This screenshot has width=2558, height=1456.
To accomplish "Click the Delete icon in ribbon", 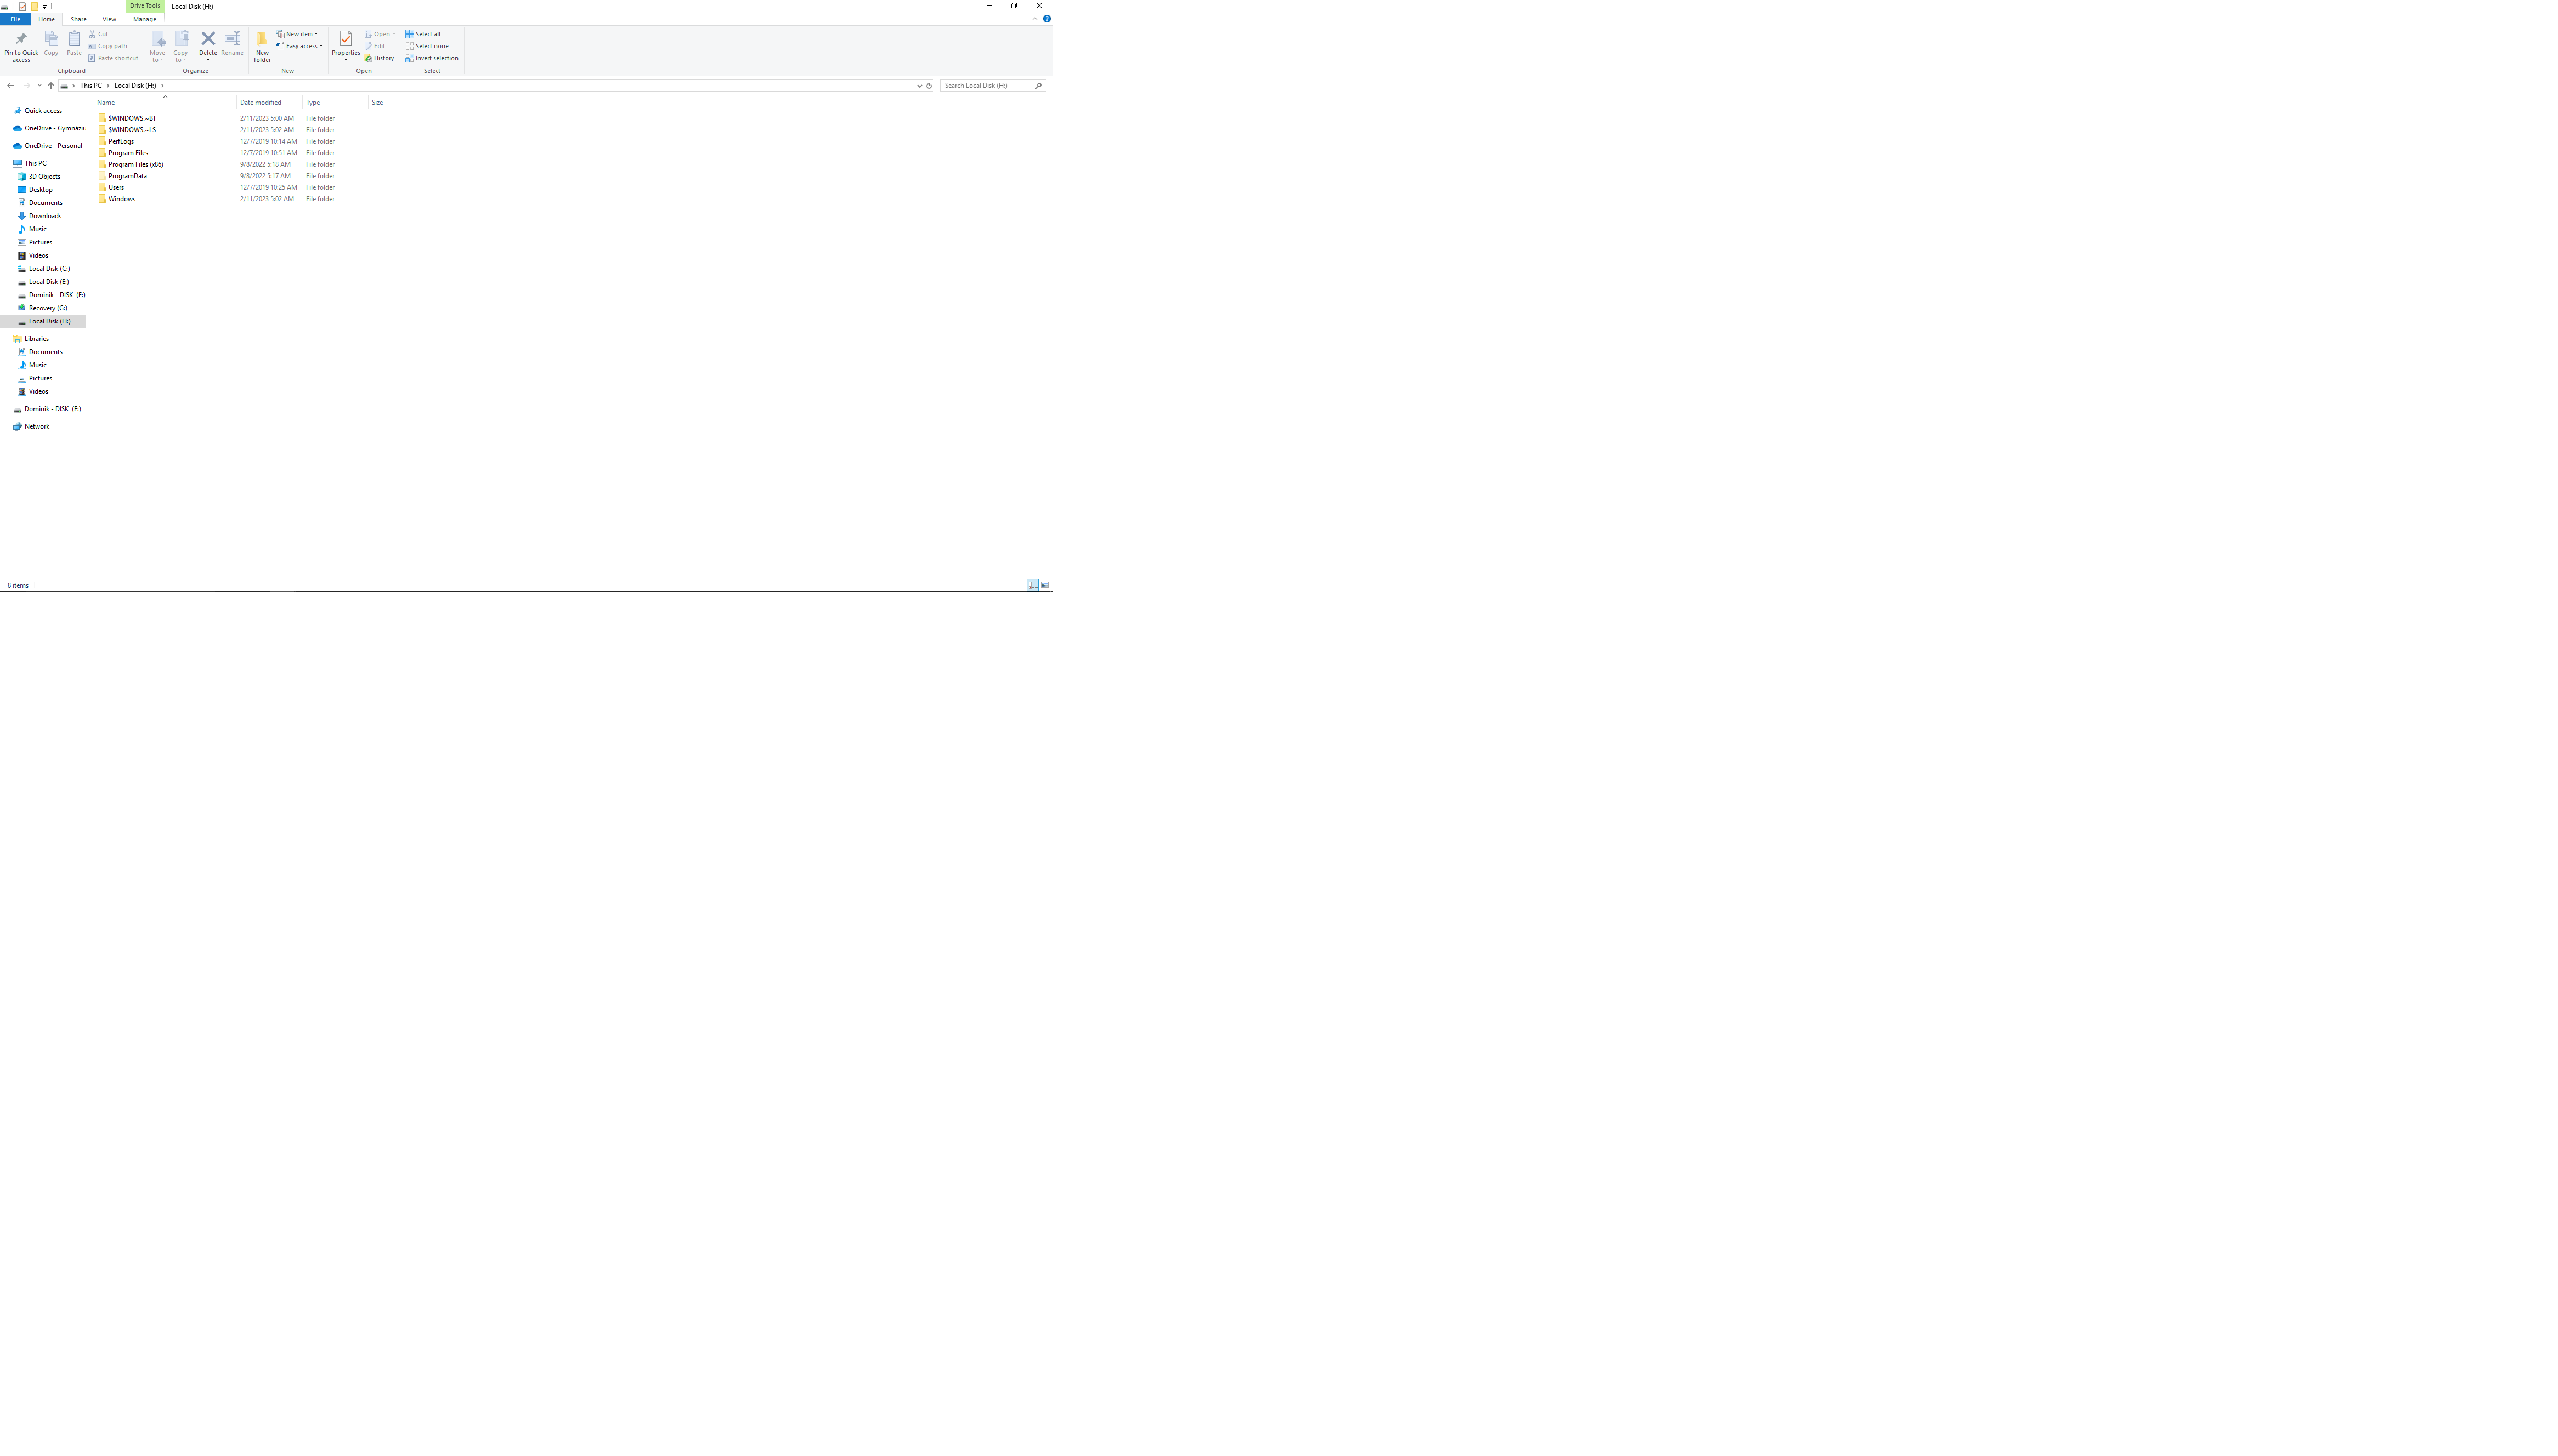I will (208, 39).
